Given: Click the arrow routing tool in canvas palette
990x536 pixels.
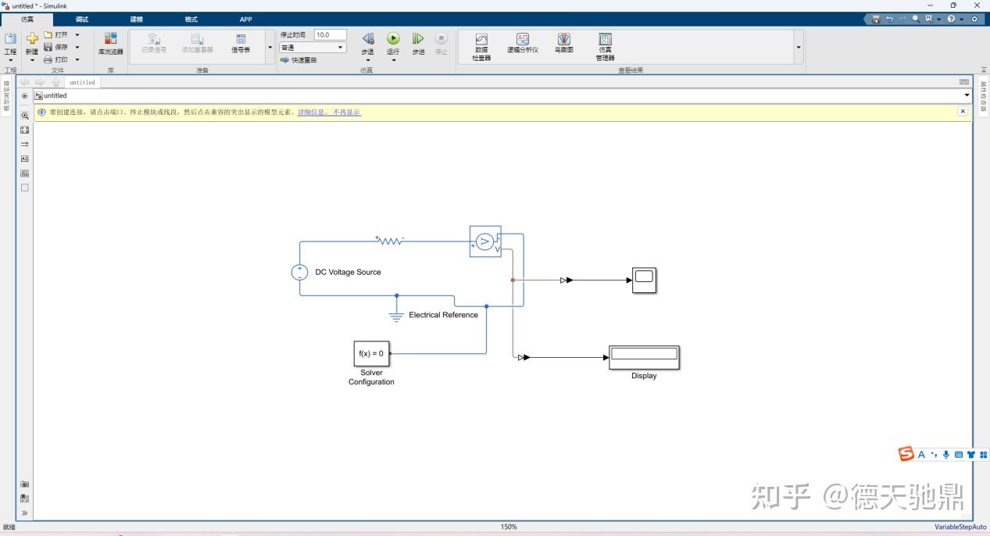Looking at the screenshot, I should (25, 145).
